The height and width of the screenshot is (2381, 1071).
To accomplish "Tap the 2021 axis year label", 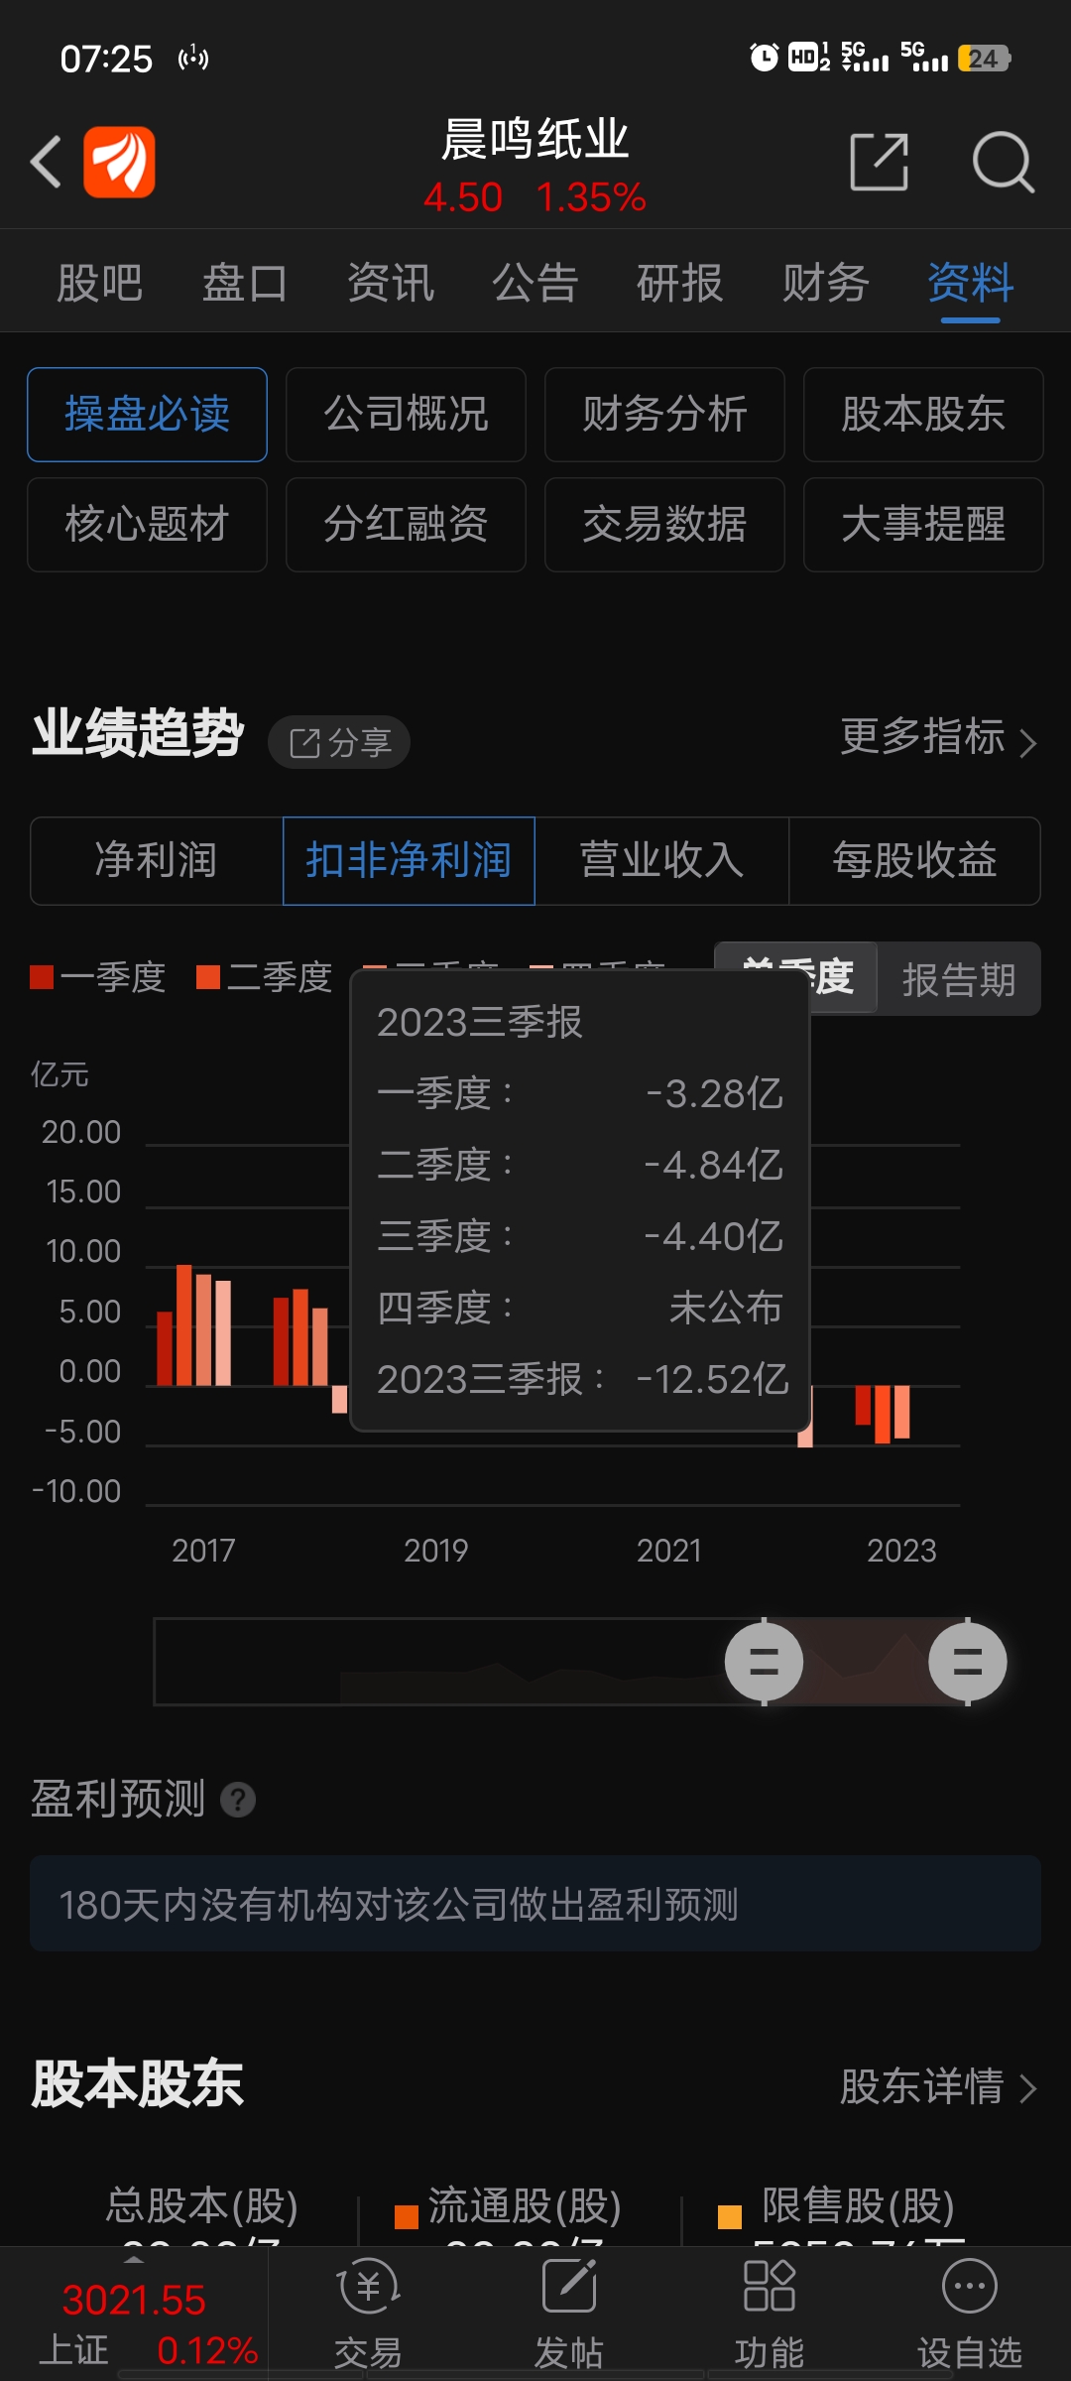I will click(x=669, y=1550).
